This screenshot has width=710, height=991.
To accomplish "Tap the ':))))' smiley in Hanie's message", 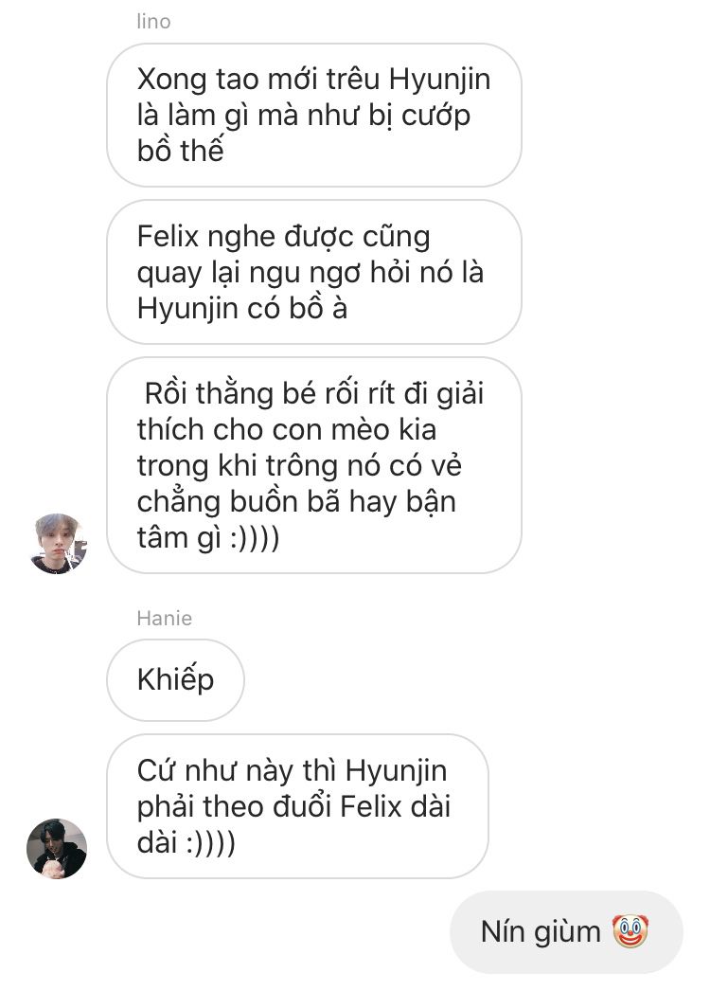I will tap(211, 843).
